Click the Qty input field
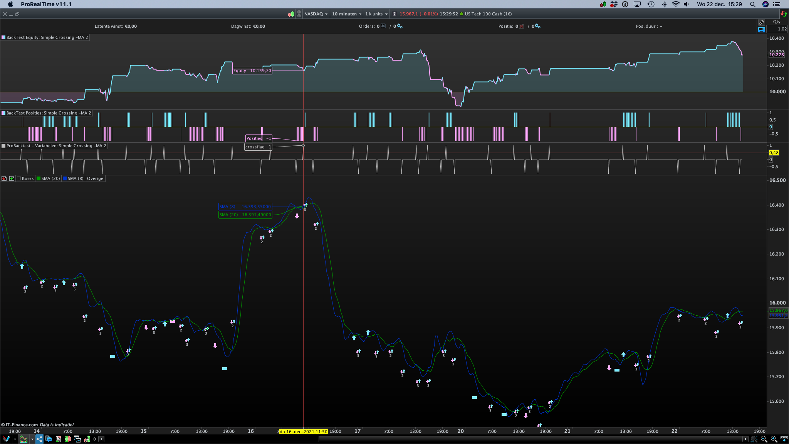This screenshot has height=444, width=789. pyautogui.click(x=777, y=29)
